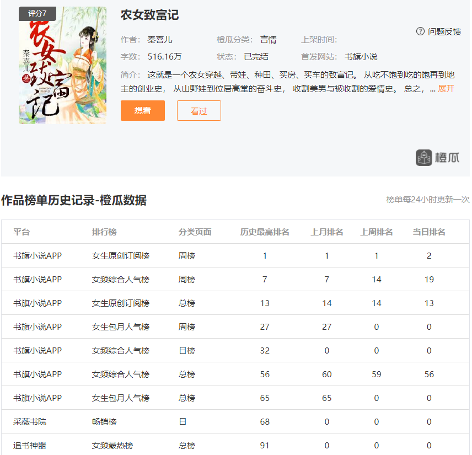Click the section heading 作品榜单历史记录-橙瓜数据
472x455 pixels.
74,200
